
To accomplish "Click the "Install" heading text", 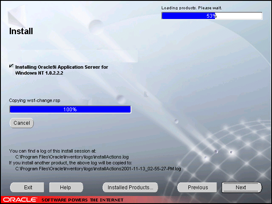I will (x=21, y=31).
